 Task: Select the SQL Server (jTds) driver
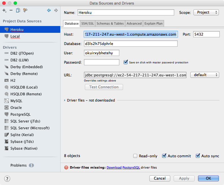pyautogui.click(x=30, y=121)
